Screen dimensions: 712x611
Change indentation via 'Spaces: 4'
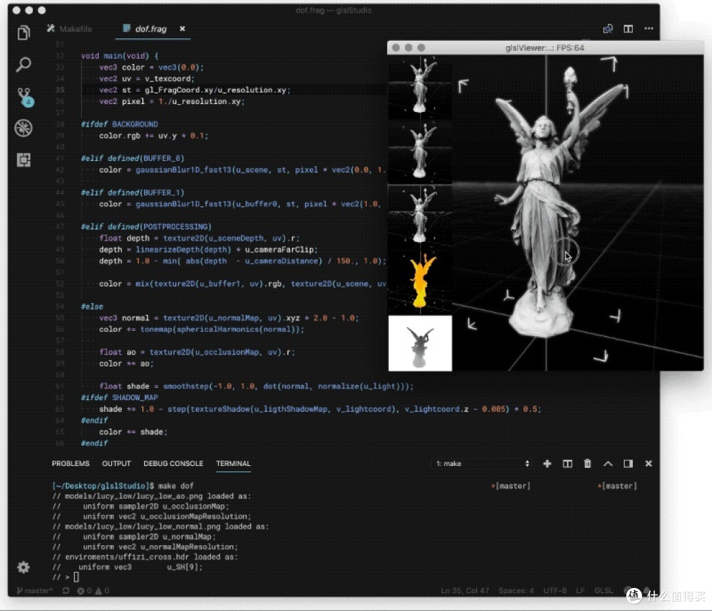tap(516, 591)
